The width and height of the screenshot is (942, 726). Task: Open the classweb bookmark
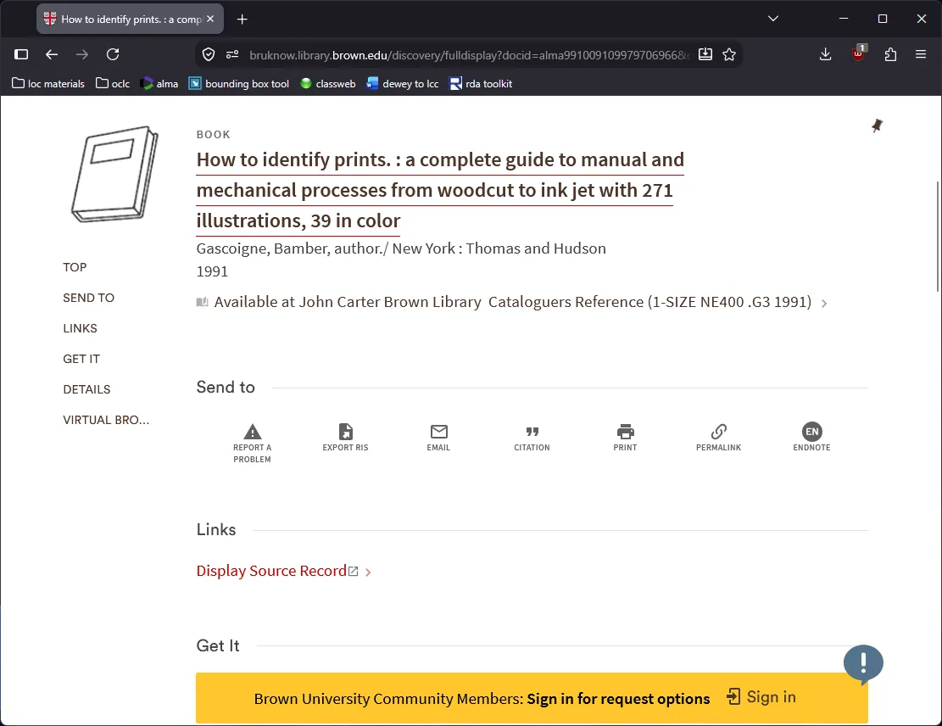tap(328, 83)
